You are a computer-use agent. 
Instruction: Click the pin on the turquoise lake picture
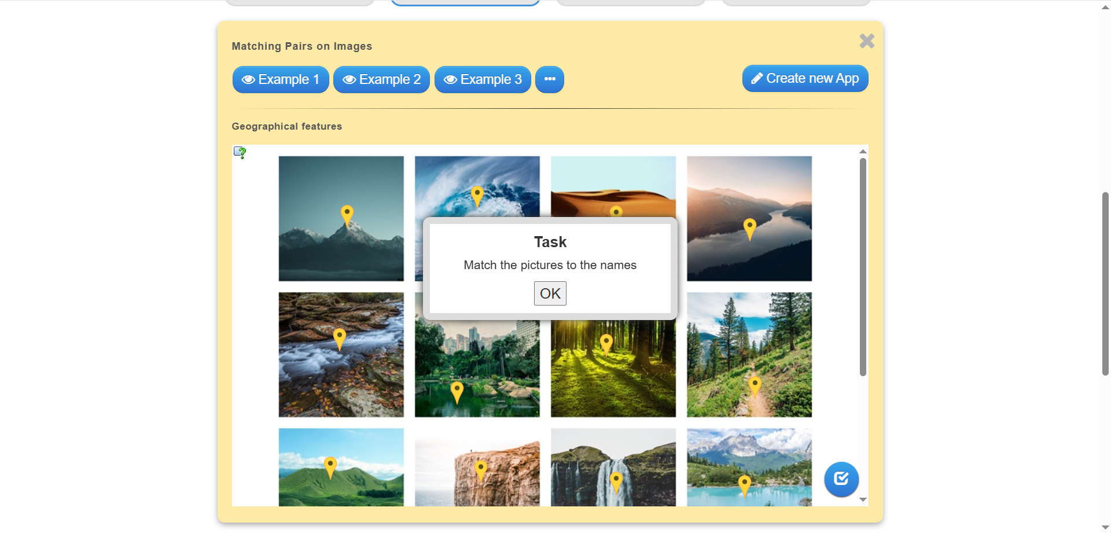pyautogui.click(x=744, y=485)
